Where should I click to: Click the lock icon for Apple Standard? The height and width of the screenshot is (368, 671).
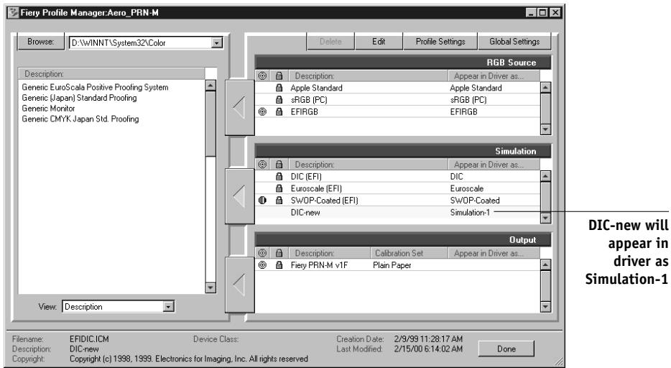pyautogui.click(x=279, y=88)
